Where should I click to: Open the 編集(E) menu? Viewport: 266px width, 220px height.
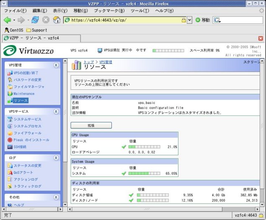click(40, 11)
